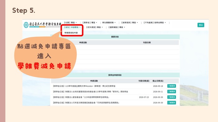Image resolution: width=218 pixels, height=122 pixels.
Task: Click the 重要消息 section header
Action: 115,37
